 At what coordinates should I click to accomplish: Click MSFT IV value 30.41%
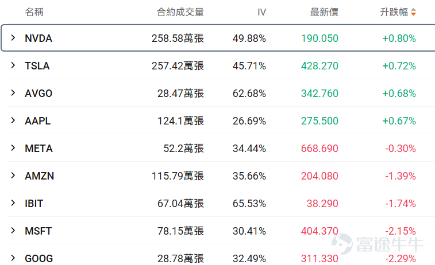click(x=249, y=231)
